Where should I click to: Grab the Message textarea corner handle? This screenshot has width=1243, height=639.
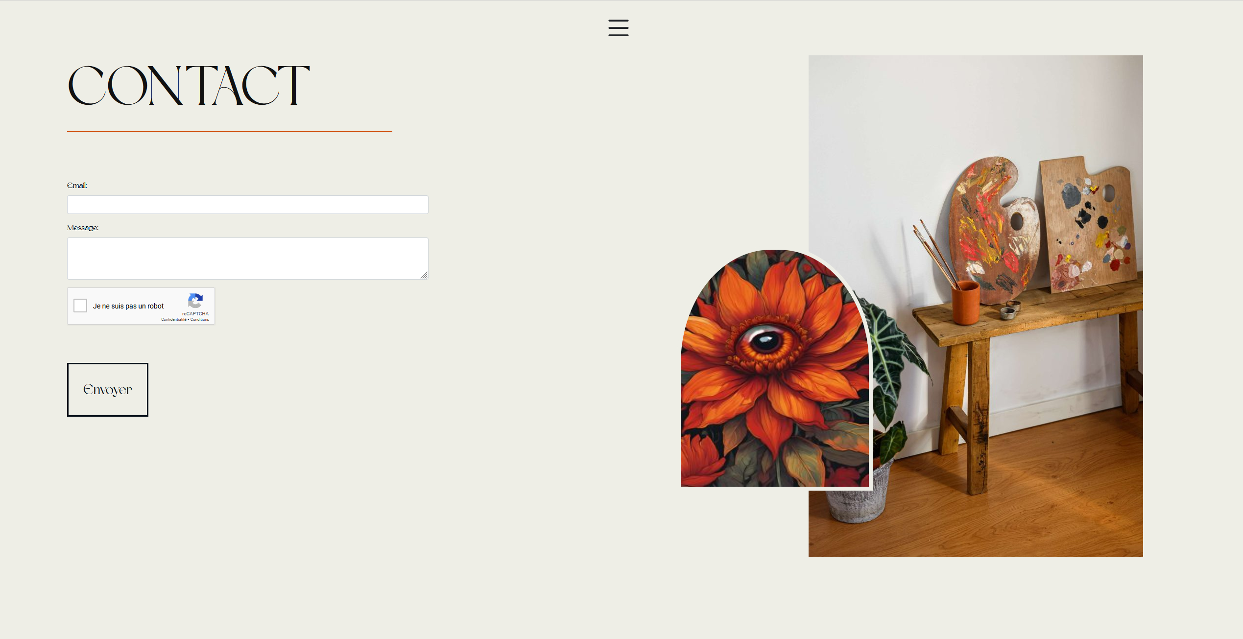424,275
